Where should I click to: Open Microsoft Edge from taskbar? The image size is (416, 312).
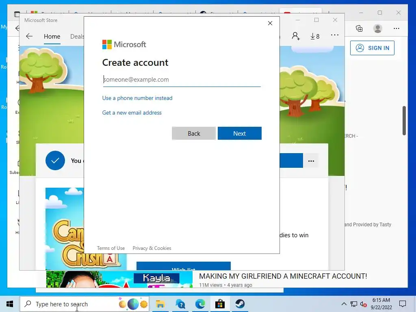pyautogui.click(x=200, y=304)
